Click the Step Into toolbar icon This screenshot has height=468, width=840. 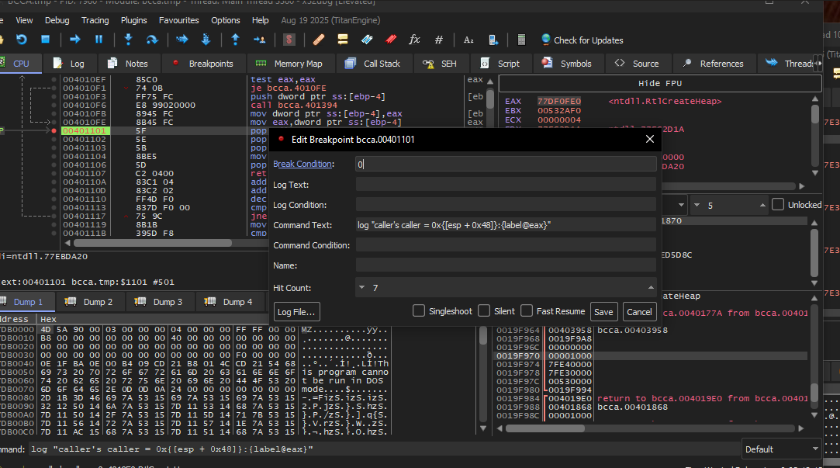(x=128, y=39)
